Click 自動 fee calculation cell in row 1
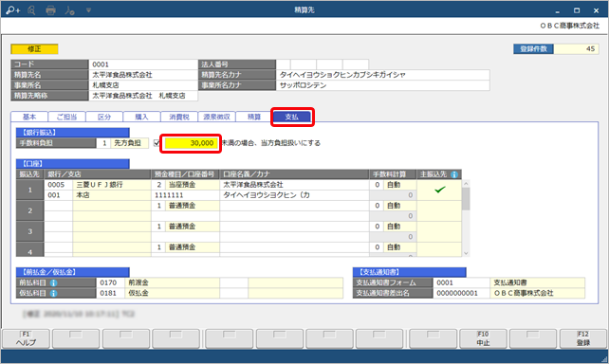The height and width of the screenshot is (364, 609). (x=399, y=185)
